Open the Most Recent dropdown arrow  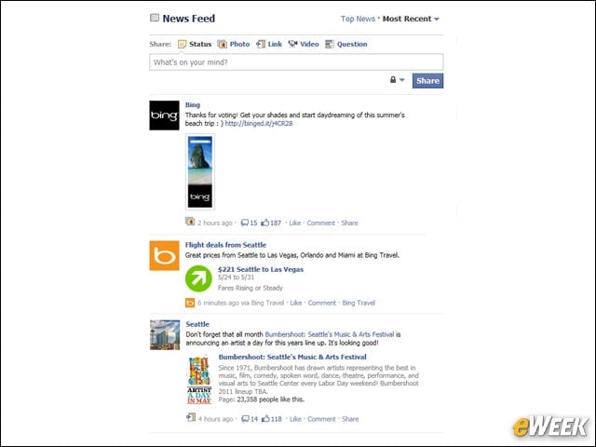click(437, 19)
